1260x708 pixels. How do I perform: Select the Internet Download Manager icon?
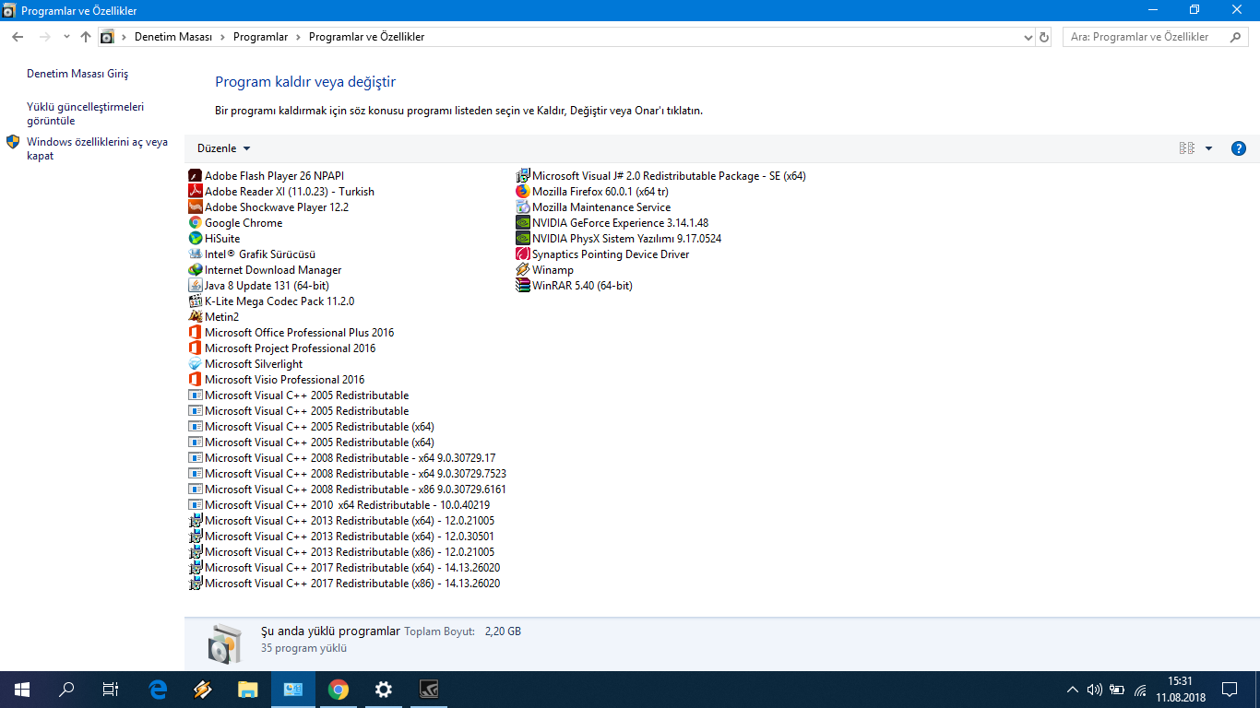point(195,270)
